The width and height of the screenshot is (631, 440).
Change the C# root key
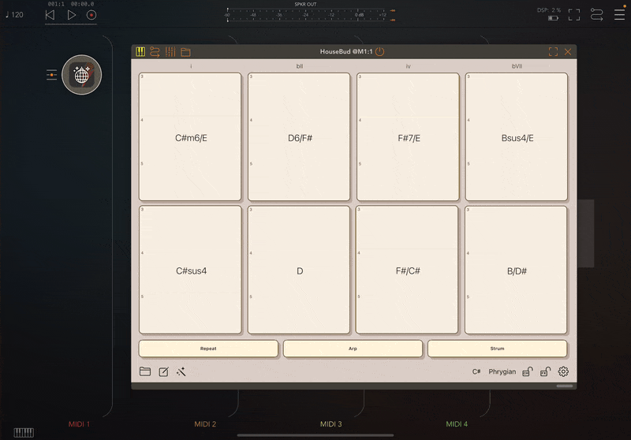click(476, 371)
